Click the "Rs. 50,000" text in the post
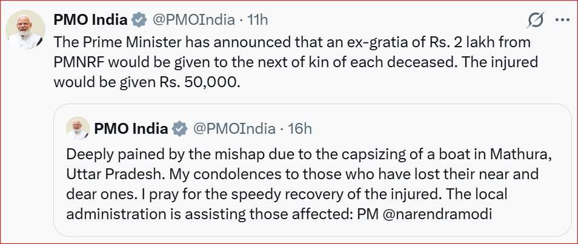Viewport: 578px width, 244px height. click(x=206, y=82)
